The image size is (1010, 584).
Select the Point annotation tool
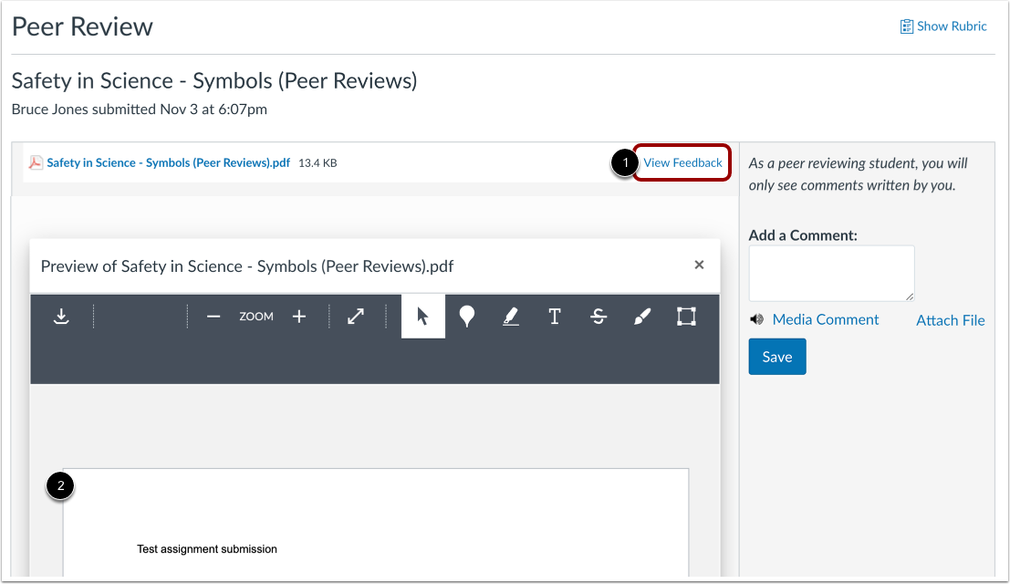tap(466, 316)
